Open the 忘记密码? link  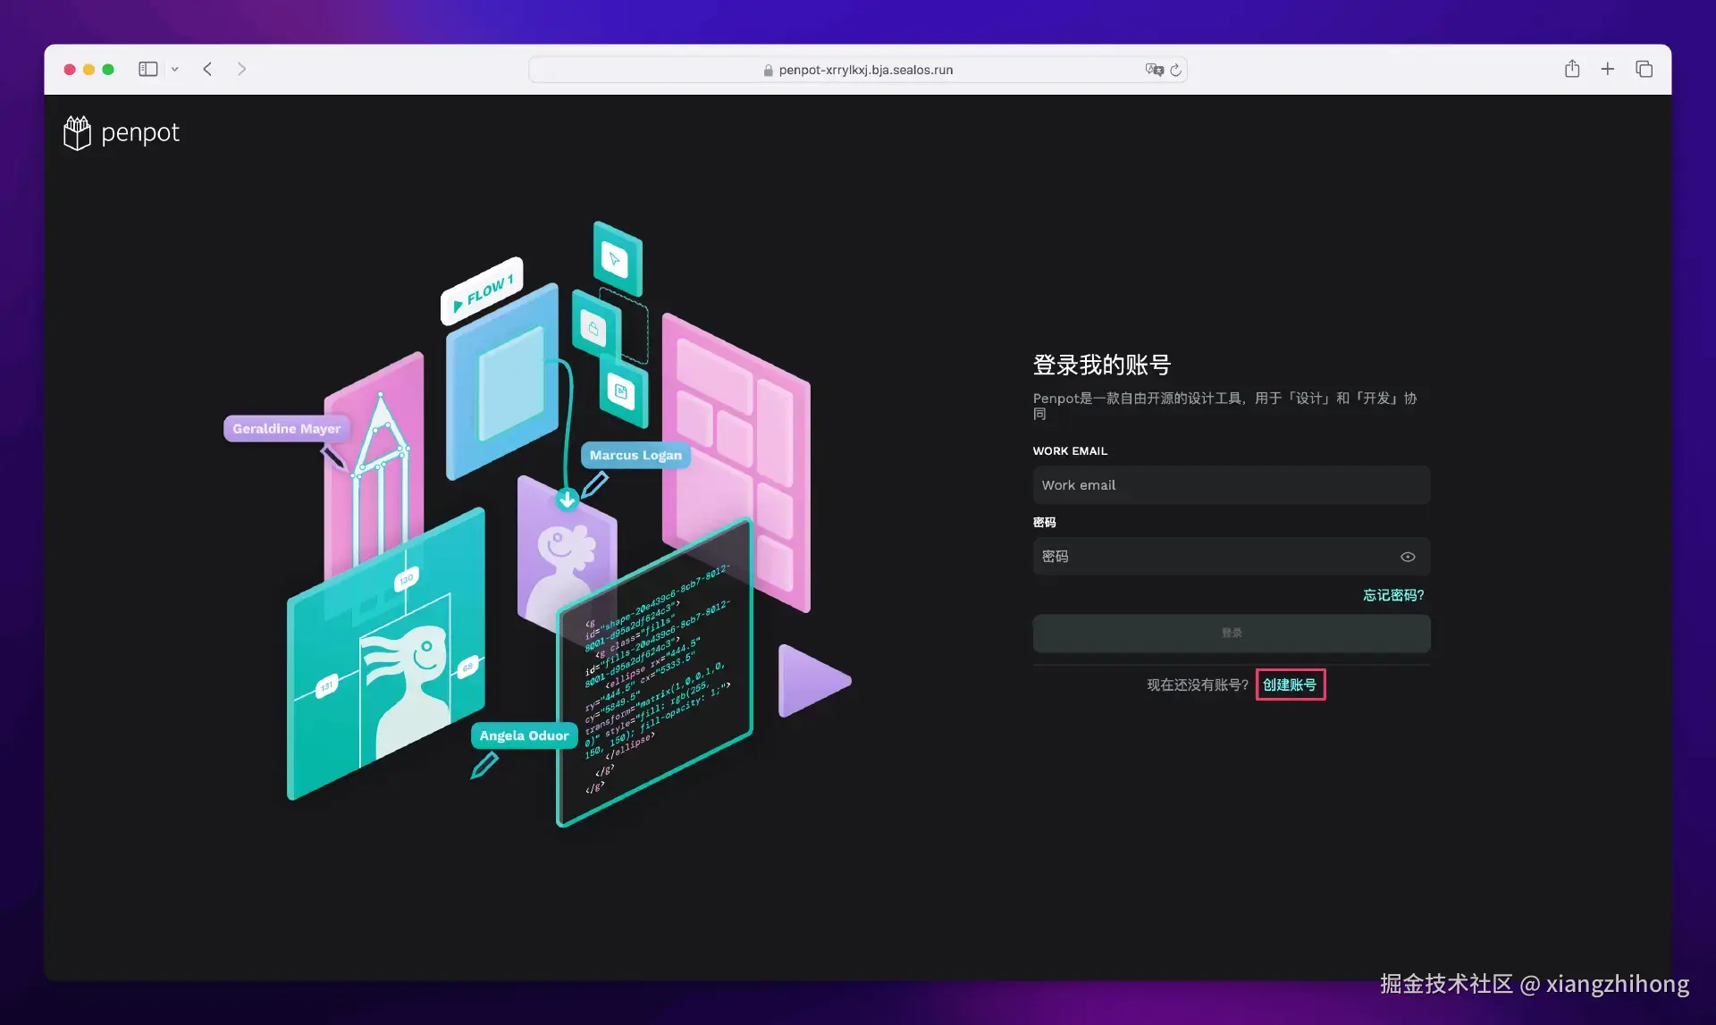point(1392,595)
